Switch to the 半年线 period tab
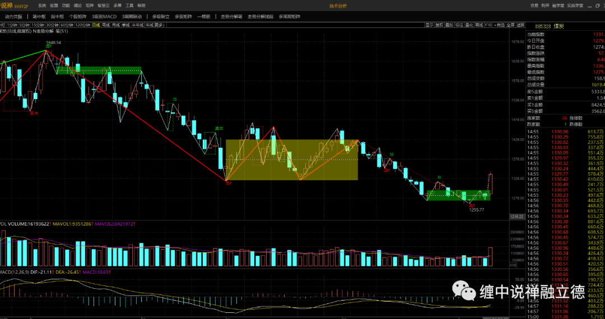The height and width of the screenshot is (319, 605). (138, 25)
